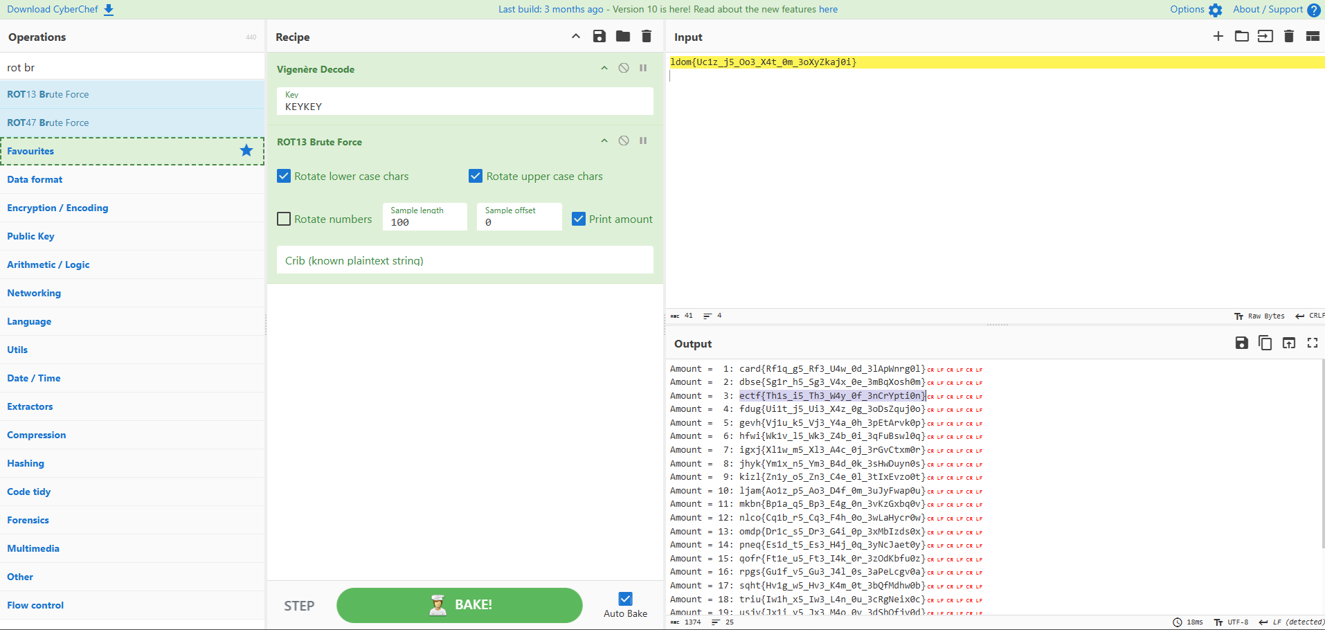Image resolution: width=1325 pixels, height=630 pixels.
Task: Set a breakpoint on Vigenère Decode
Action: pos(643,68)
